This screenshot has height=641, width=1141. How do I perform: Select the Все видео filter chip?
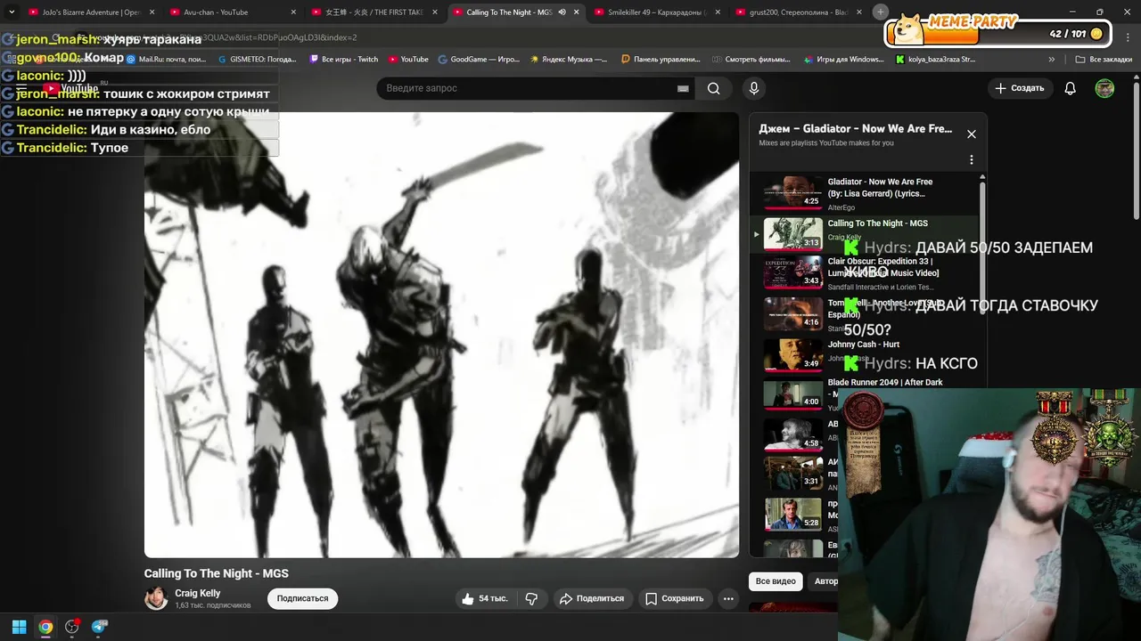776,581
